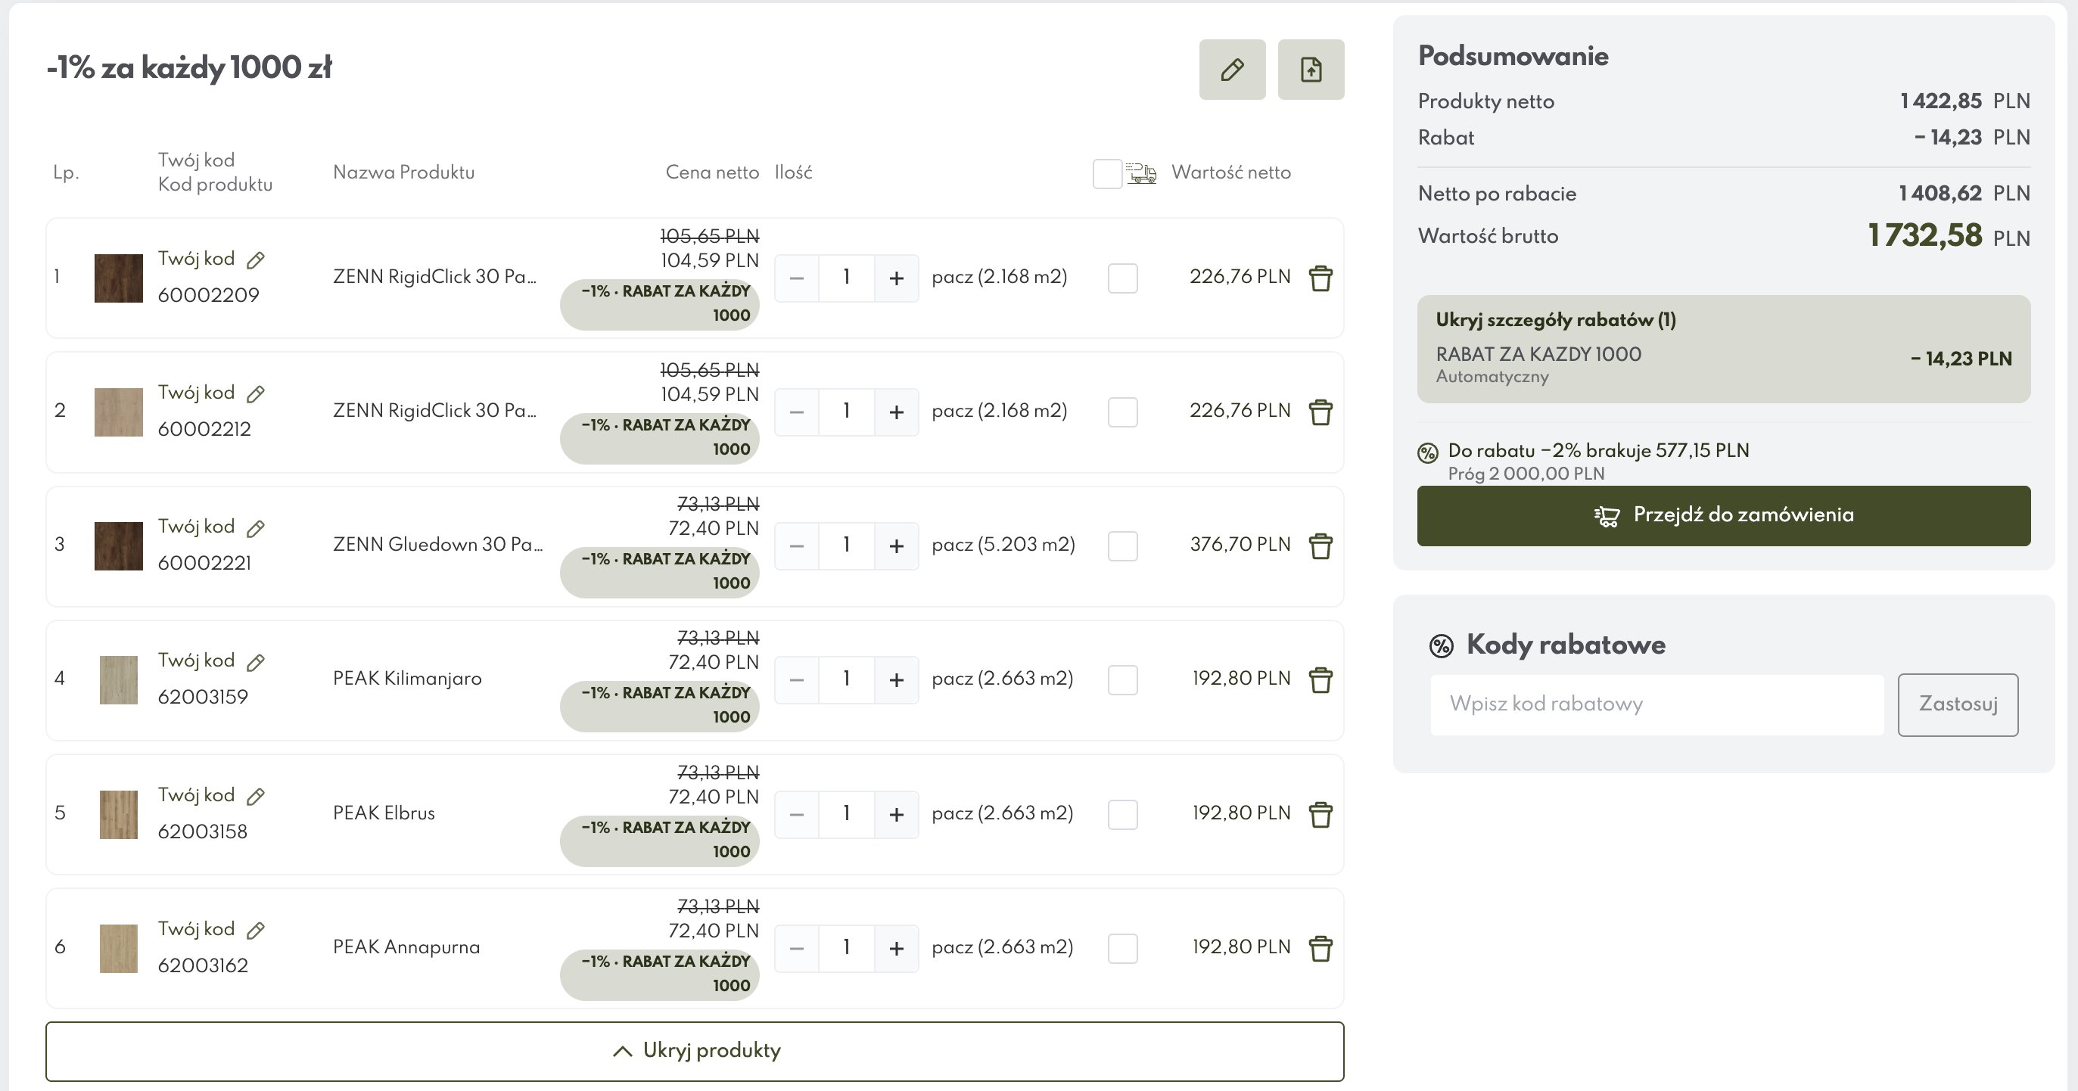This screenshot has height=1091, width=2078.
Task: Apply discount code with Zastosuj button
Action: [1958, 704]
